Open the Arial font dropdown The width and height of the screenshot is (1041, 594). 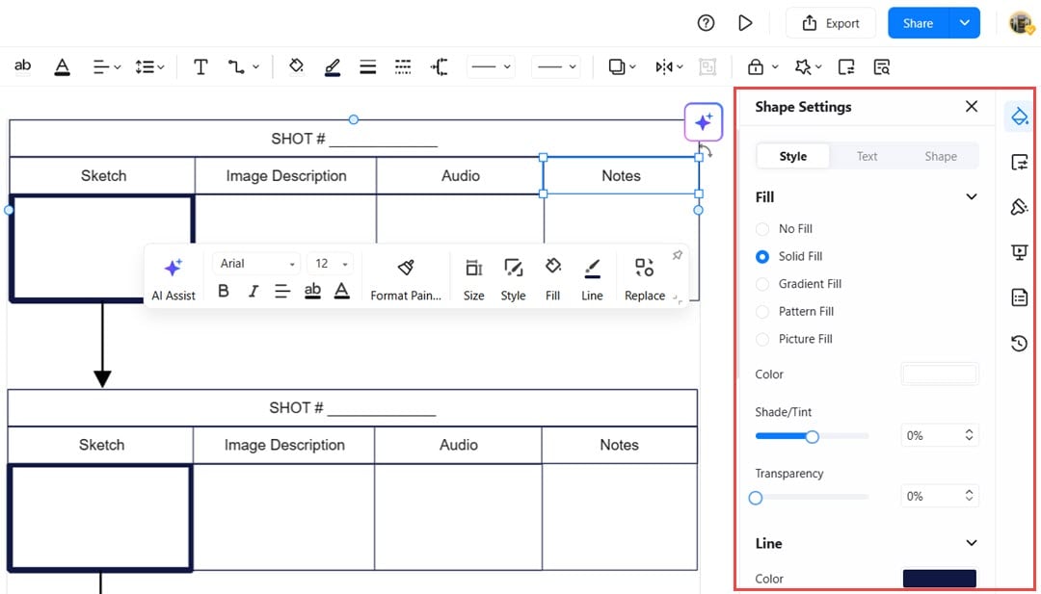[256, 263]
